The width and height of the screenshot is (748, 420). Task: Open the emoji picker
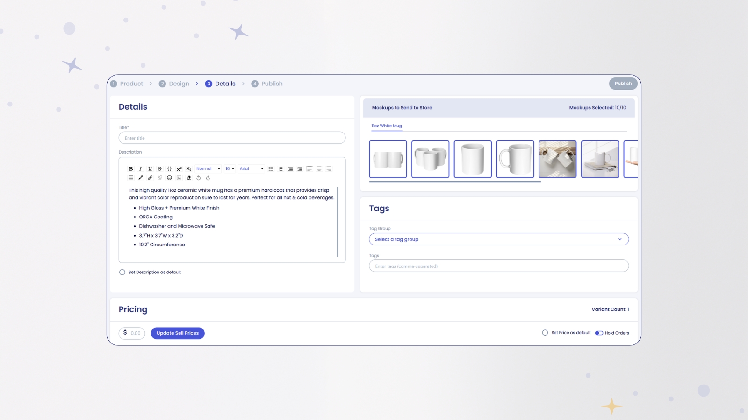tap(169, 178)
